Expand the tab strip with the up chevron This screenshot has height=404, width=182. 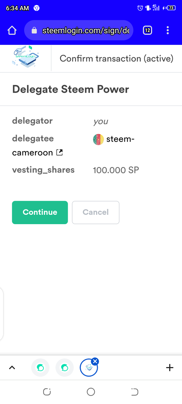pyautogui.click(x=12, y=368)
